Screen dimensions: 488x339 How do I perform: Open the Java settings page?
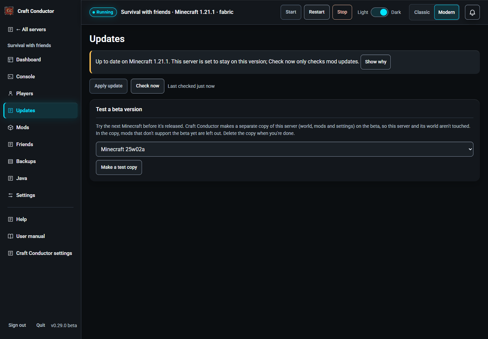coord(41,178)
